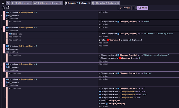Go to the Home tab icon
This screenshot has width=179, height=108.
tap(8, 3)
